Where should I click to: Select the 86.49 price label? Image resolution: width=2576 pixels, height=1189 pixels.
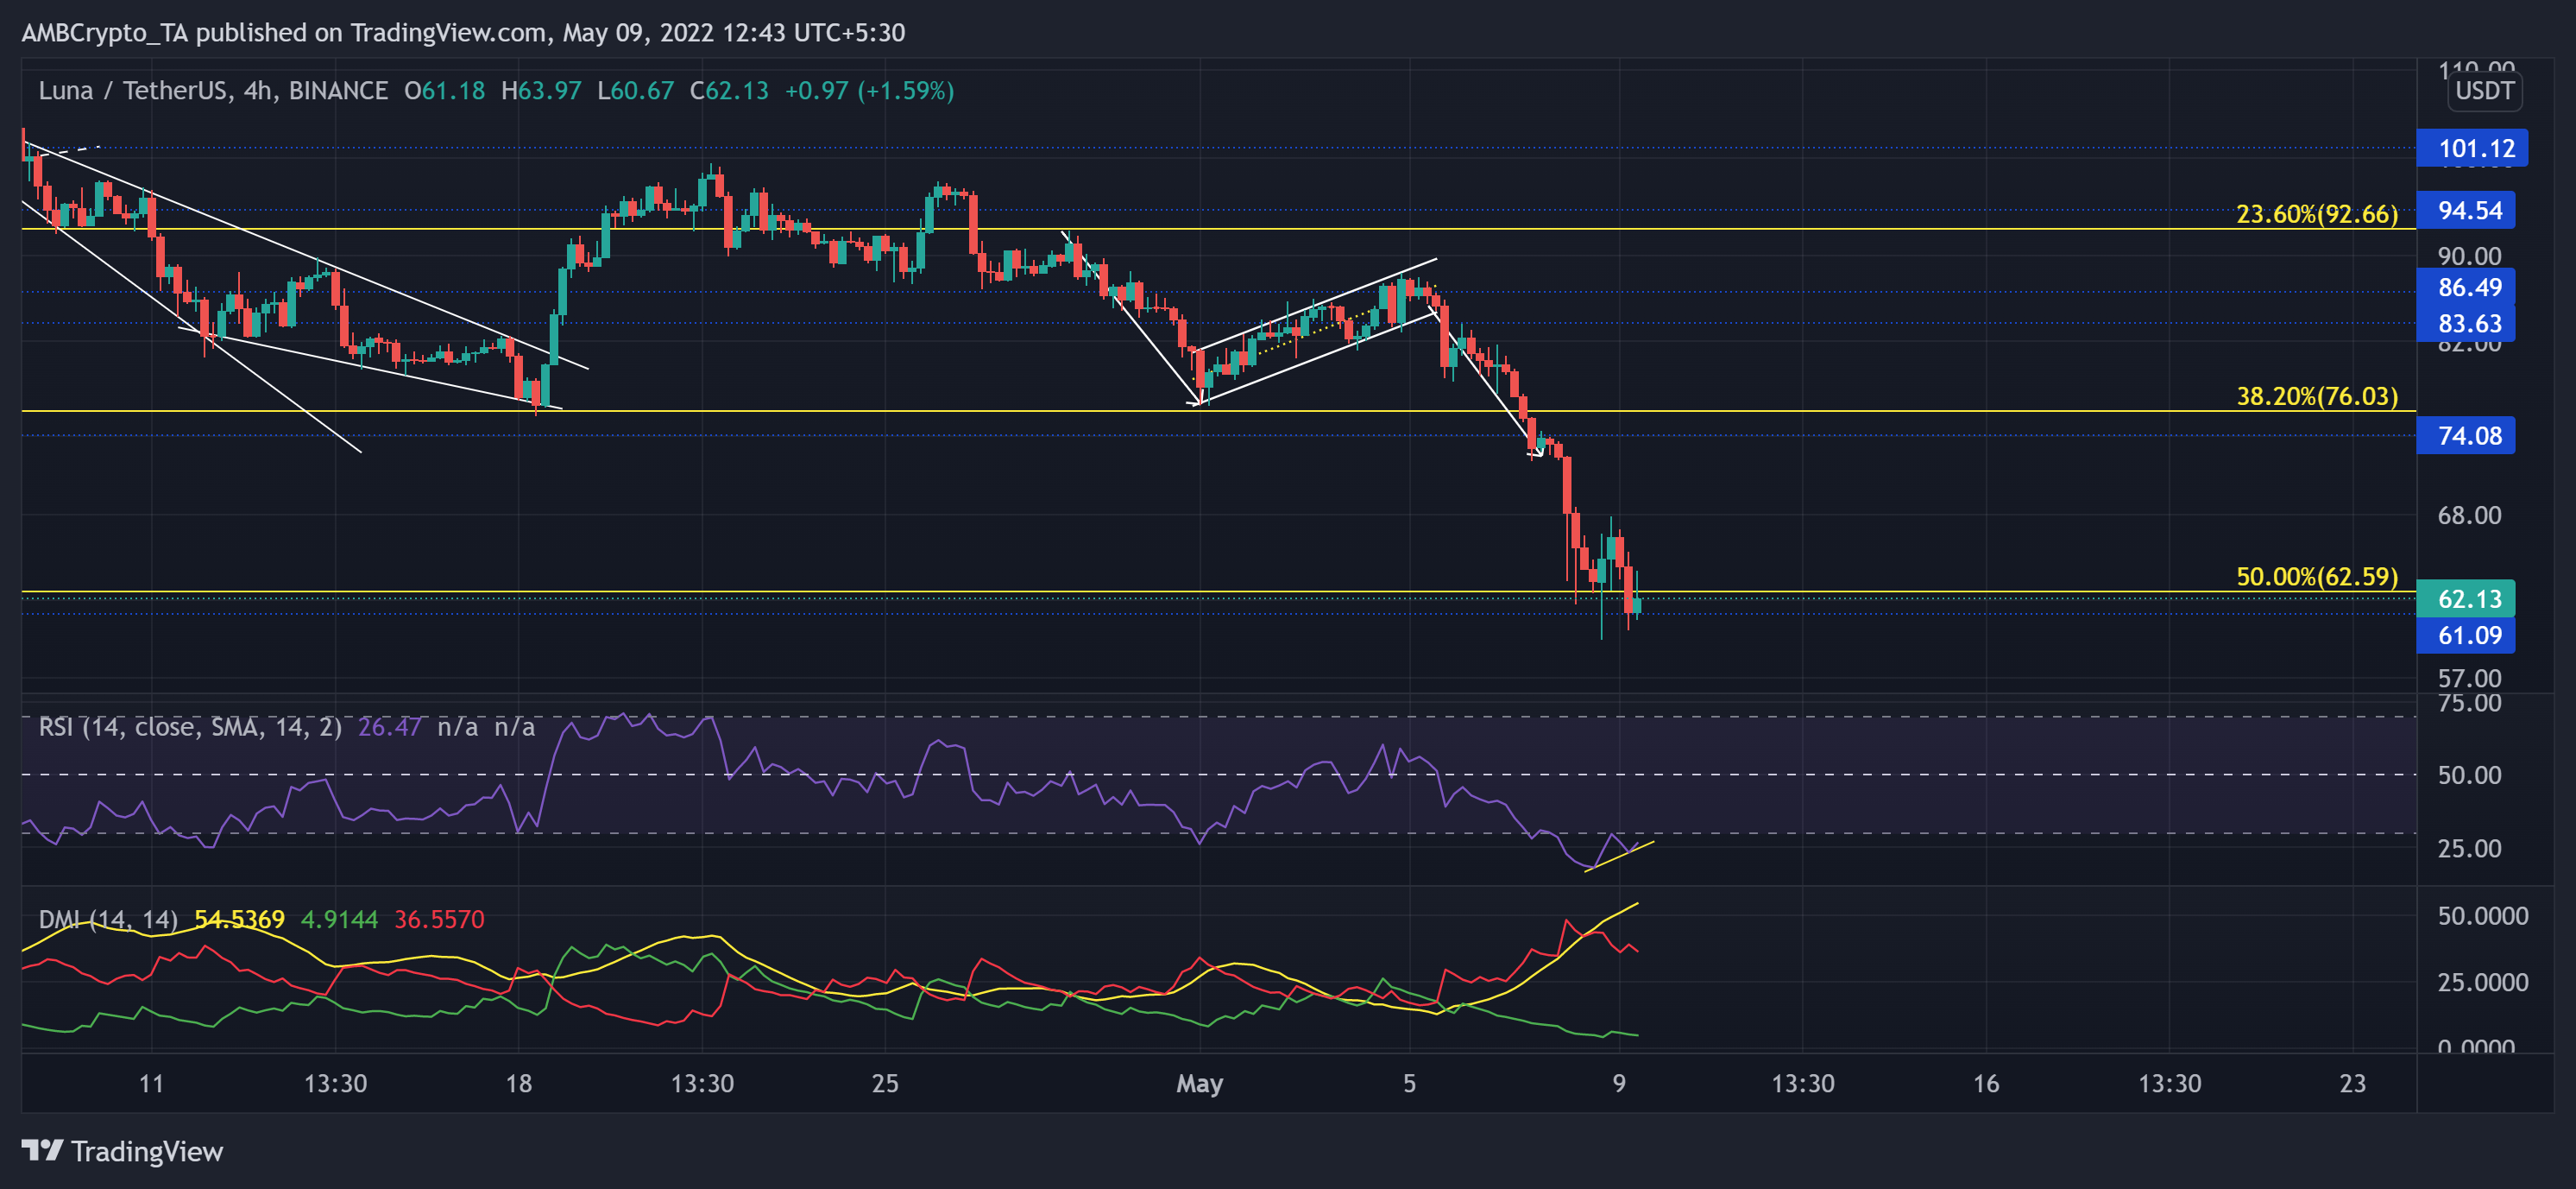2465,288
